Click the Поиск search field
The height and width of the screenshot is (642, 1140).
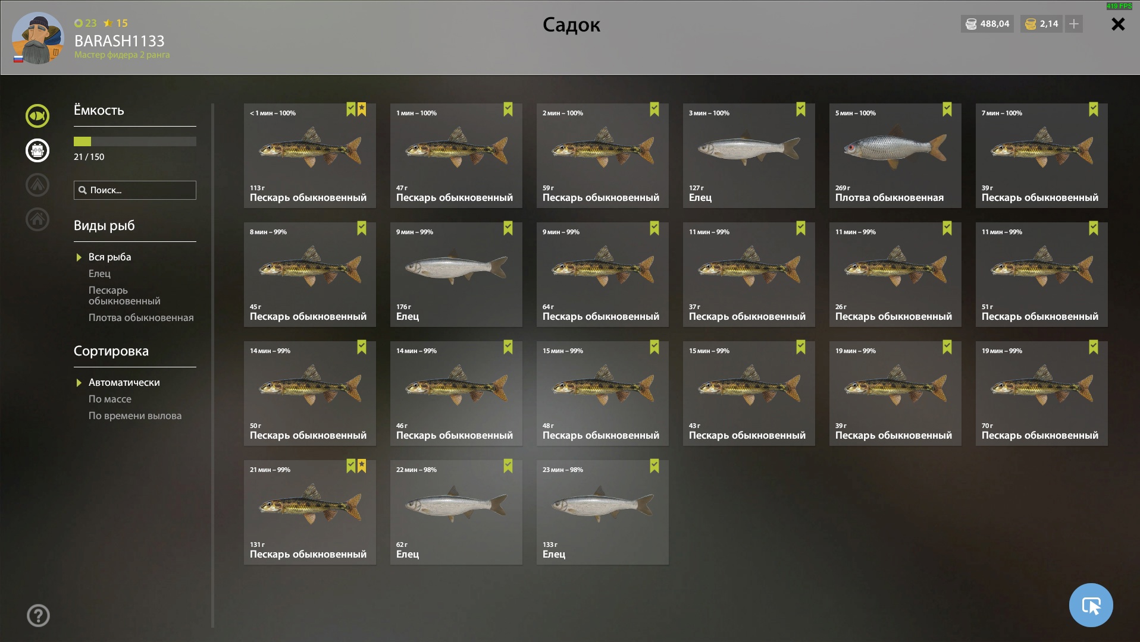pyautogui.click(x=135, y=190)
